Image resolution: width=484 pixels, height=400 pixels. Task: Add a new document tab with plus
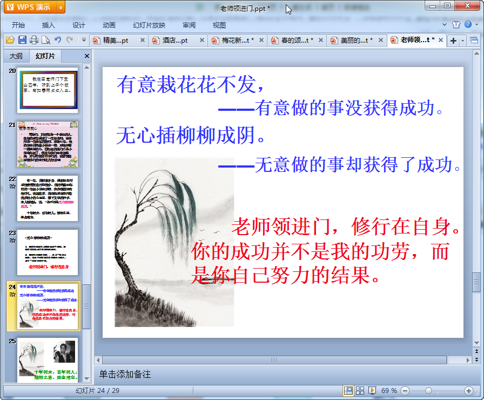(453, 41)
